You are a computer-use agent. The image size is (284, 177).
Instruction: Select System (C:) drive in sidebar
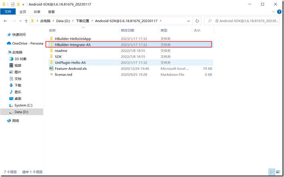tap(23, 105)
